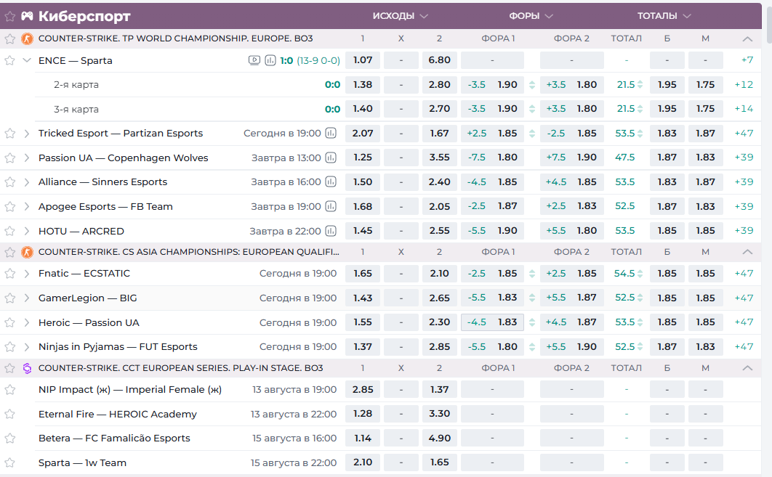Open statistics for Alliance — Sinners Esports
The height and width of the screenshot is (477, 772).
coord(331,182)
